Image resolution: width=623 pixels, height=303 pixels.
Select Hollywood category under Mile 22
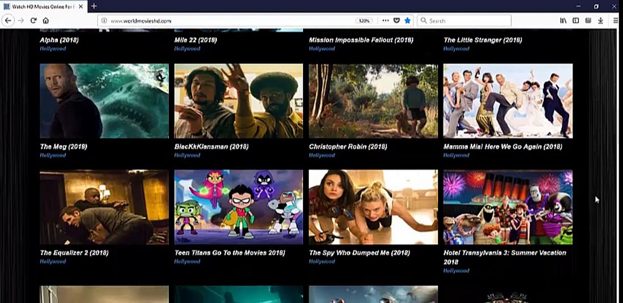pyautogui.click(x=187, y=49)
